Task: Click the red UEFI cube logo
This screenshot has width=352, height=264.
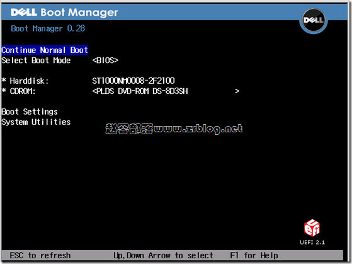Action: pos(312,228)
